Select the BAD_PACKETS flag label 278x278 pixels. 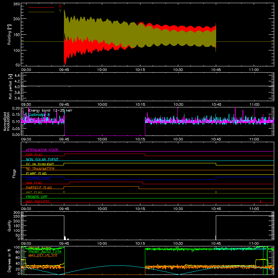[38, 202]
